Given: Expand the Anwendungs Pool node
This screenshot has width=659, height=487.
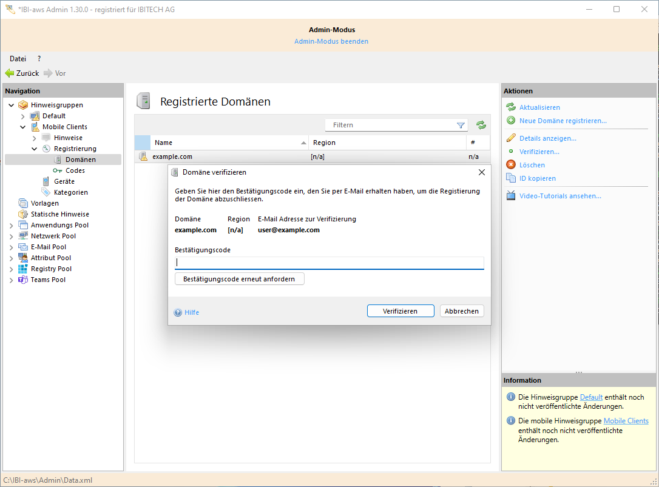Looking at the screenshot, I should (x=12, y=226).
